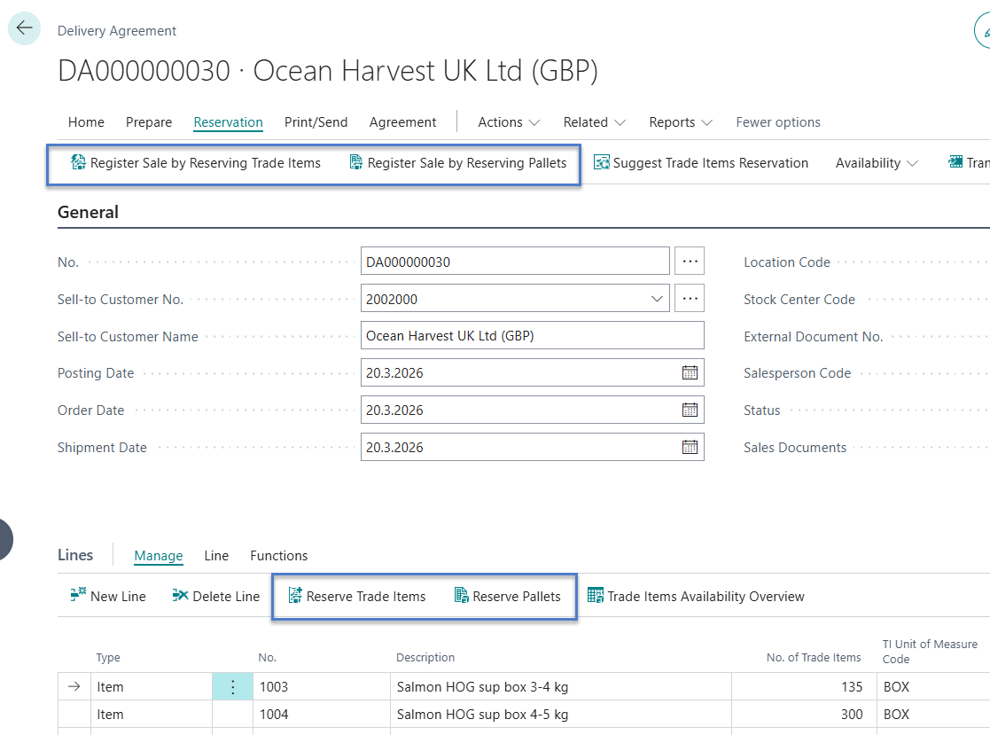Image resolution: width=990 pixels, height=735 pixels.
Task: Open the Availability dropdown
Action: 876,163
